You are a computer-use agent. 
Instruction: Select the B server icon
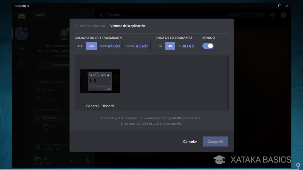pyautogui.click(x=21, y=33)
